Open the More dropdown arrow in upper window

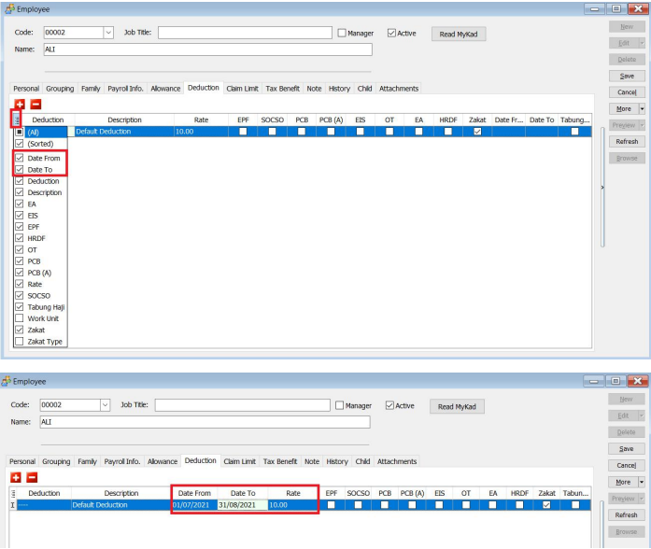642,108
